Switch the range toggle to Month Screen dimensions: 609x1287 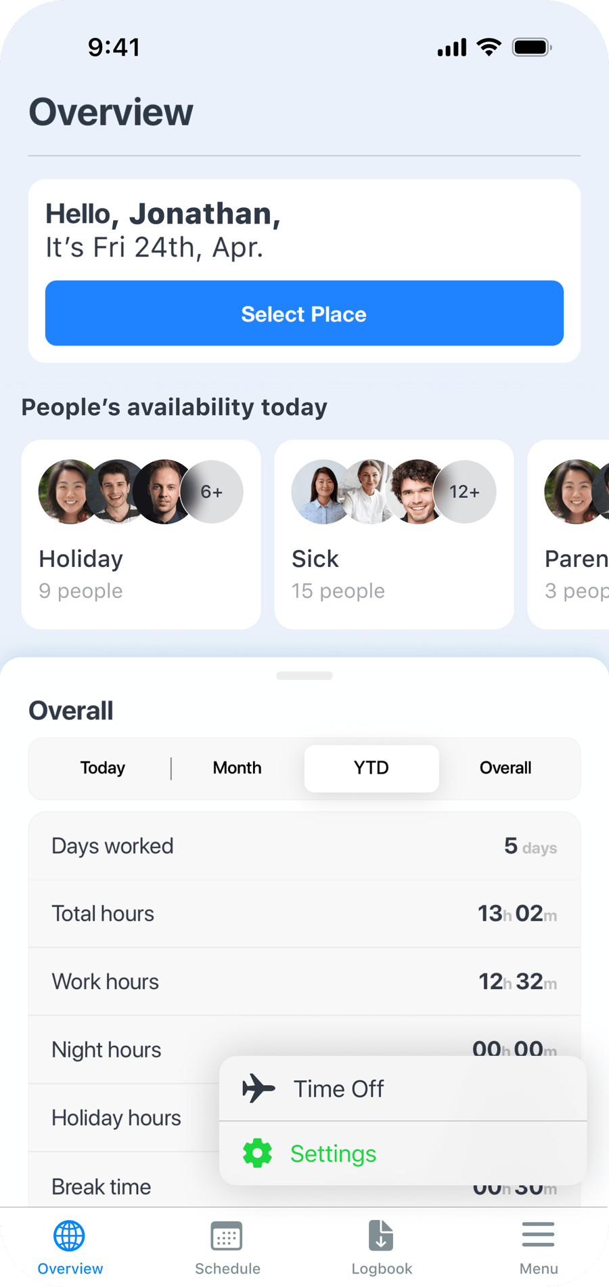[x=237, y=768]
